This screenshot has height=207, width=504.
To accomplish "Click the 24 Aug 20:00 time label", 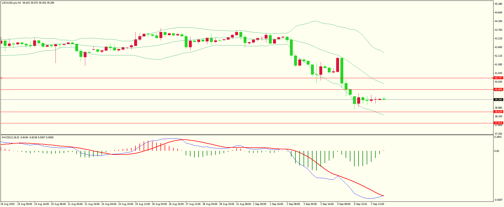I will (x=126, y=204).
